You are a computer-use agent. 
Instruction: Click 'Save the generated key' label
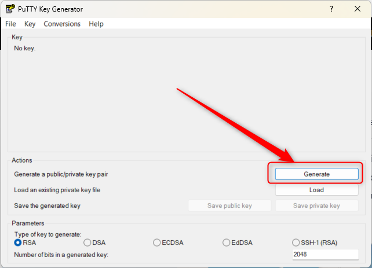(47, 205)
